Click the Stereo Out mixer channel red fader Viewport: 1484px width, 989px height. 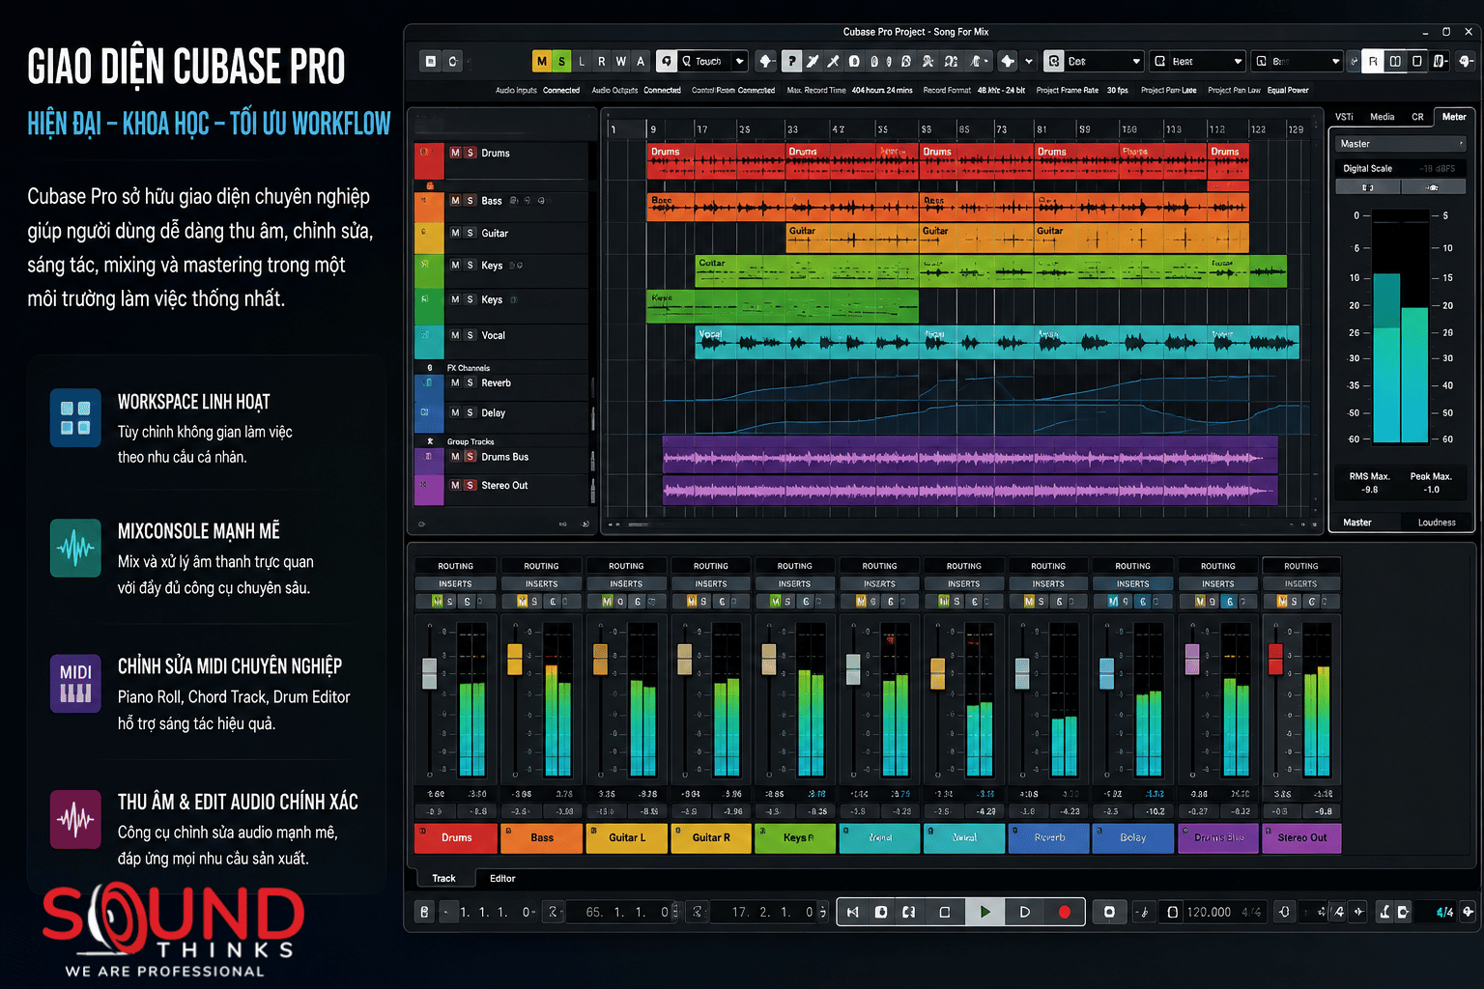pos(1275,659)
